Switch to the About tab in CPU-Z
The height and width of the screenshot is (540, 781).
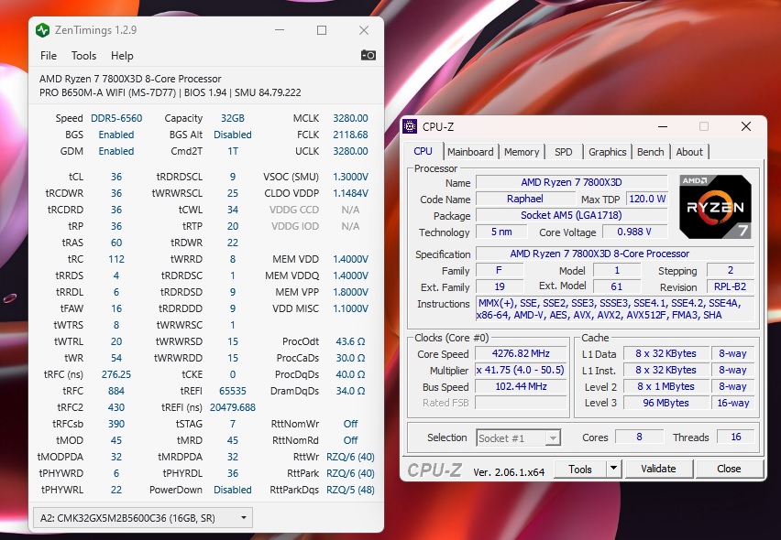689,152
